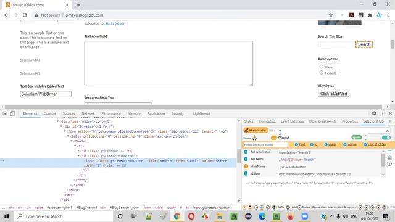The image size is (395, 222).
Task: Expand the td class gsc-input node
Action: point(78,150)
